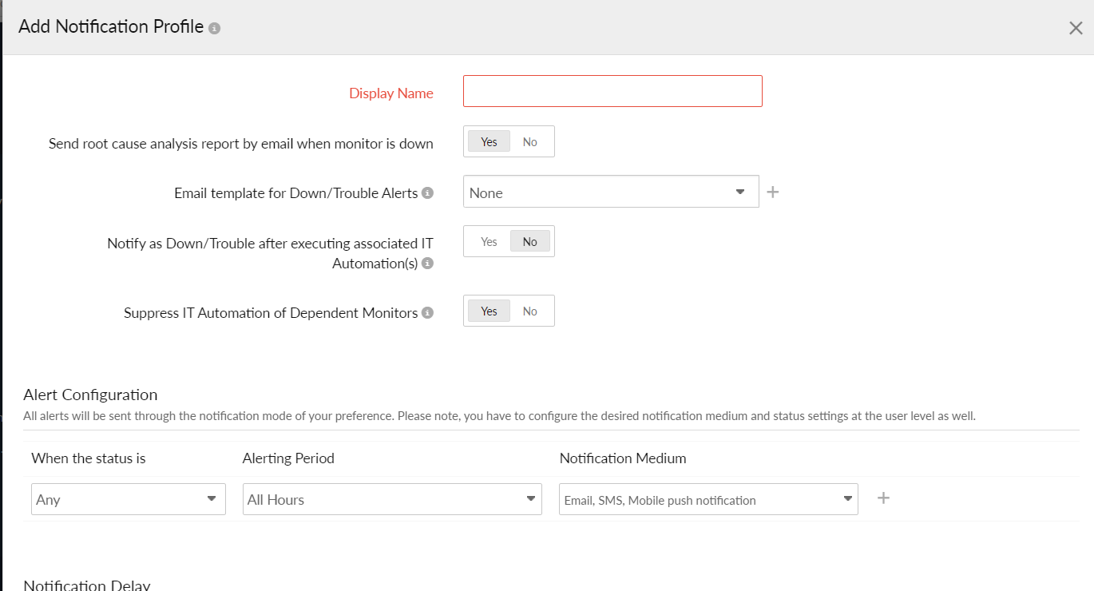This screenshot has height=591, width=1094.
Task: Click the Display Name input field
Action: (x=612, y=91)
